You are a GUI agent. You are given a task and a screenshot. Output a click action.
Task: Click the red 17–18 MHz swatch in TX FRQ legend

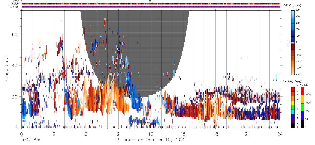(x=293, y=89)
